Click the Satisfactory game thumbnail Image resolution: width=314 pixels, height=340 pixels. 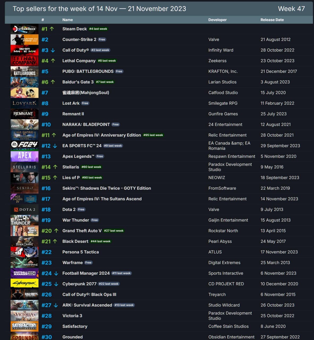coord(24,326)
